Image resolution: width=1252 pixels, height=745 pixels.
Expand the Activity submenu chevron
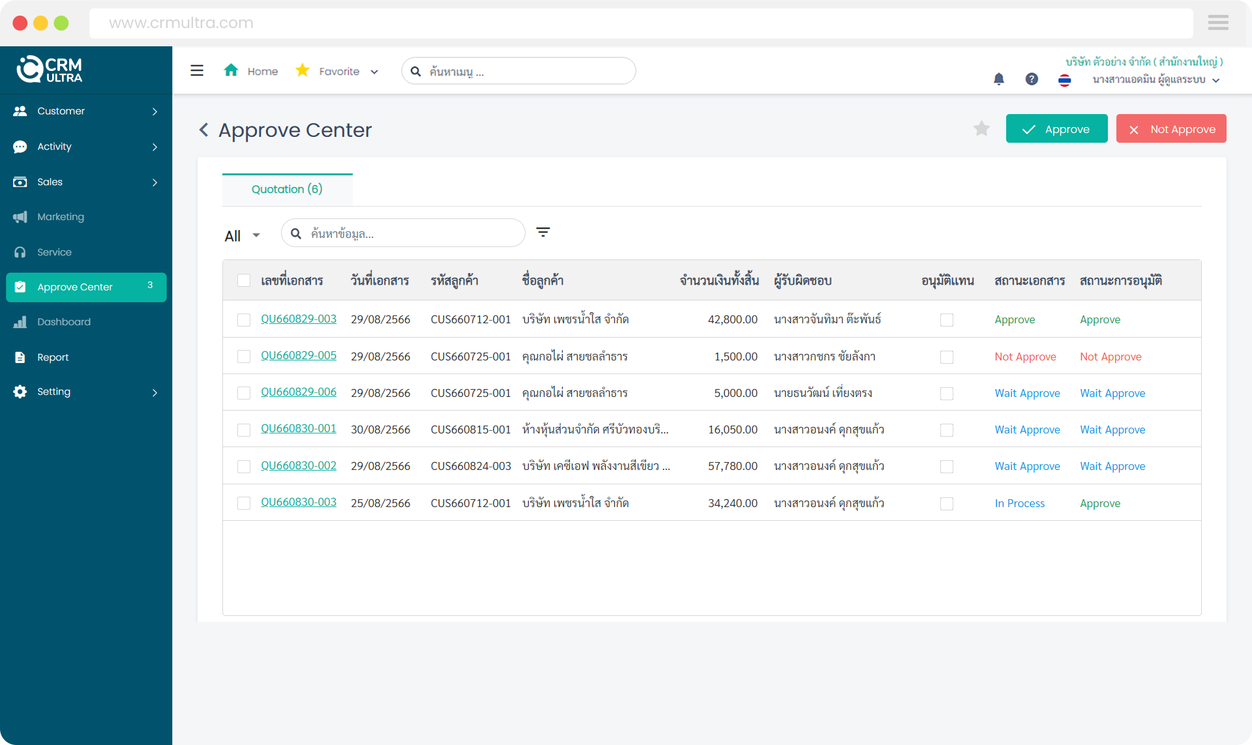[x=155, y=147]
